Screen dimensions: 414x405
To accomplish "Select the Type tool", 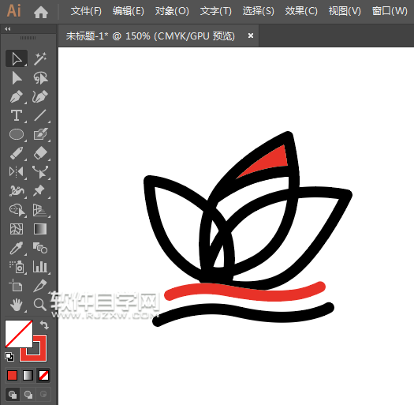I will coord(17,115).
